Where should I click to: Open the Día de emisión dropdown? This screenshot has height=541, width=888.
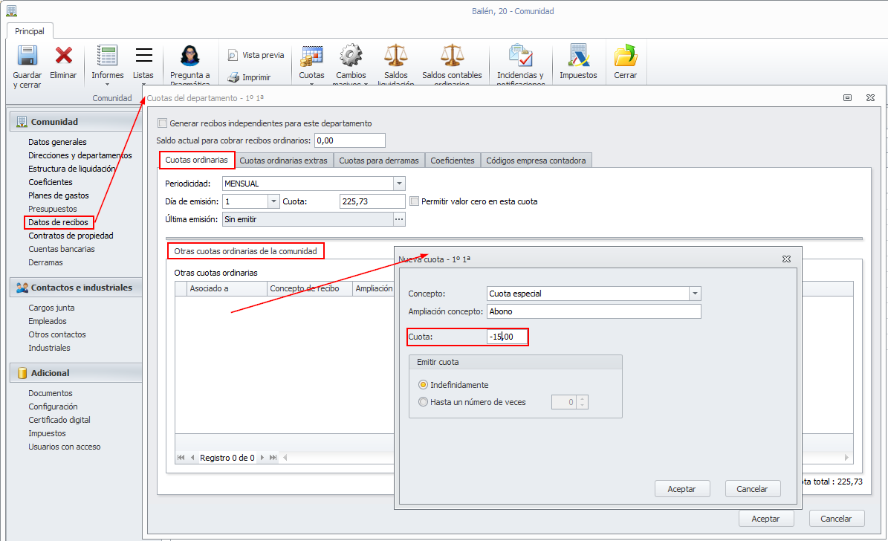click(273, 201)
